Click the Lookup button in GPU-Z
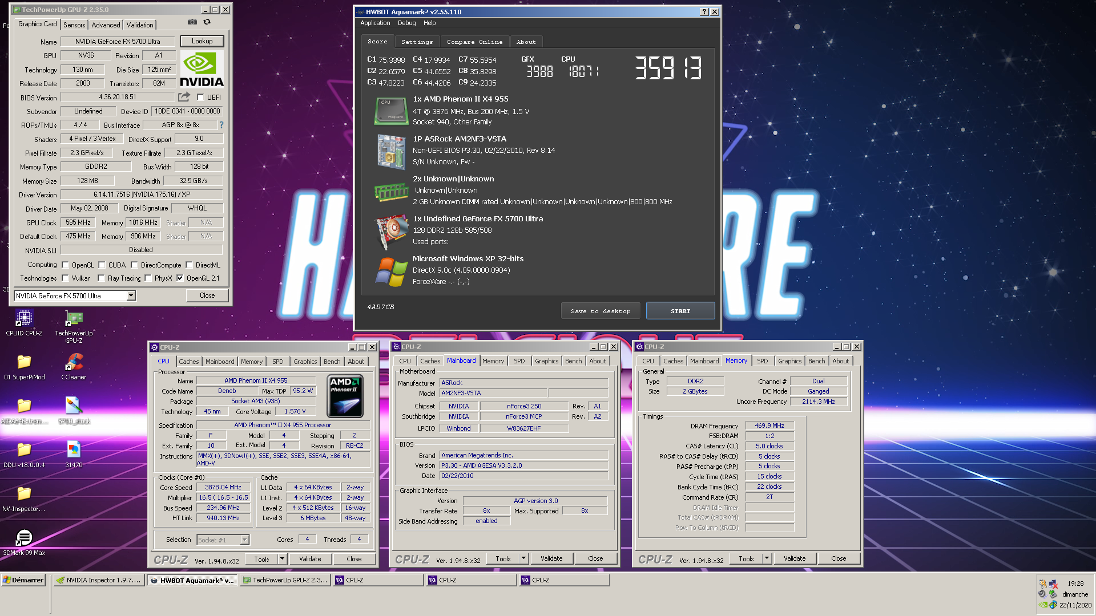The image size is (1096, 616). 202,41
